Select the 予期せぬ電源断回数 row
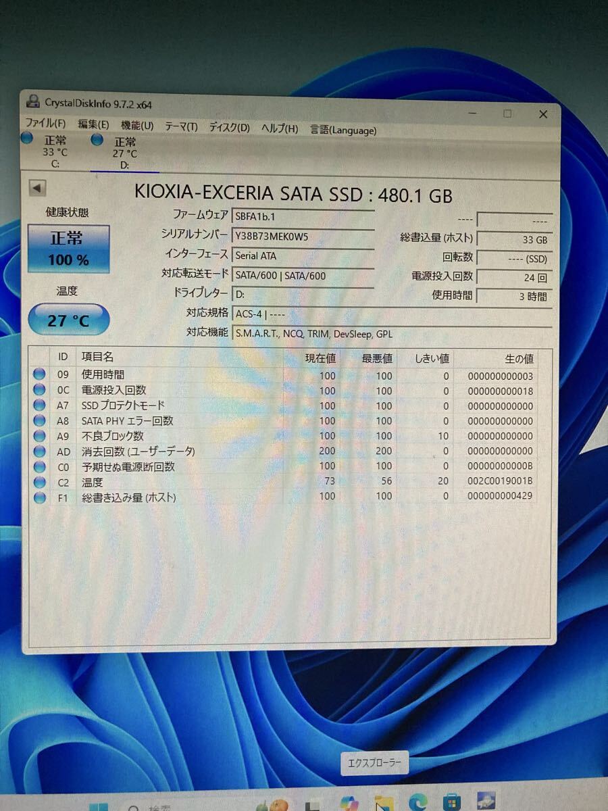This screenshot has height=811, width=608. point(284,466)
